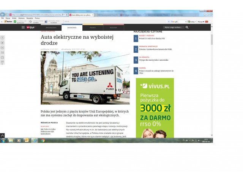Screen dimensions: 243x182
Task: Click the email share icon in sidebar
Action: (2, 53)
